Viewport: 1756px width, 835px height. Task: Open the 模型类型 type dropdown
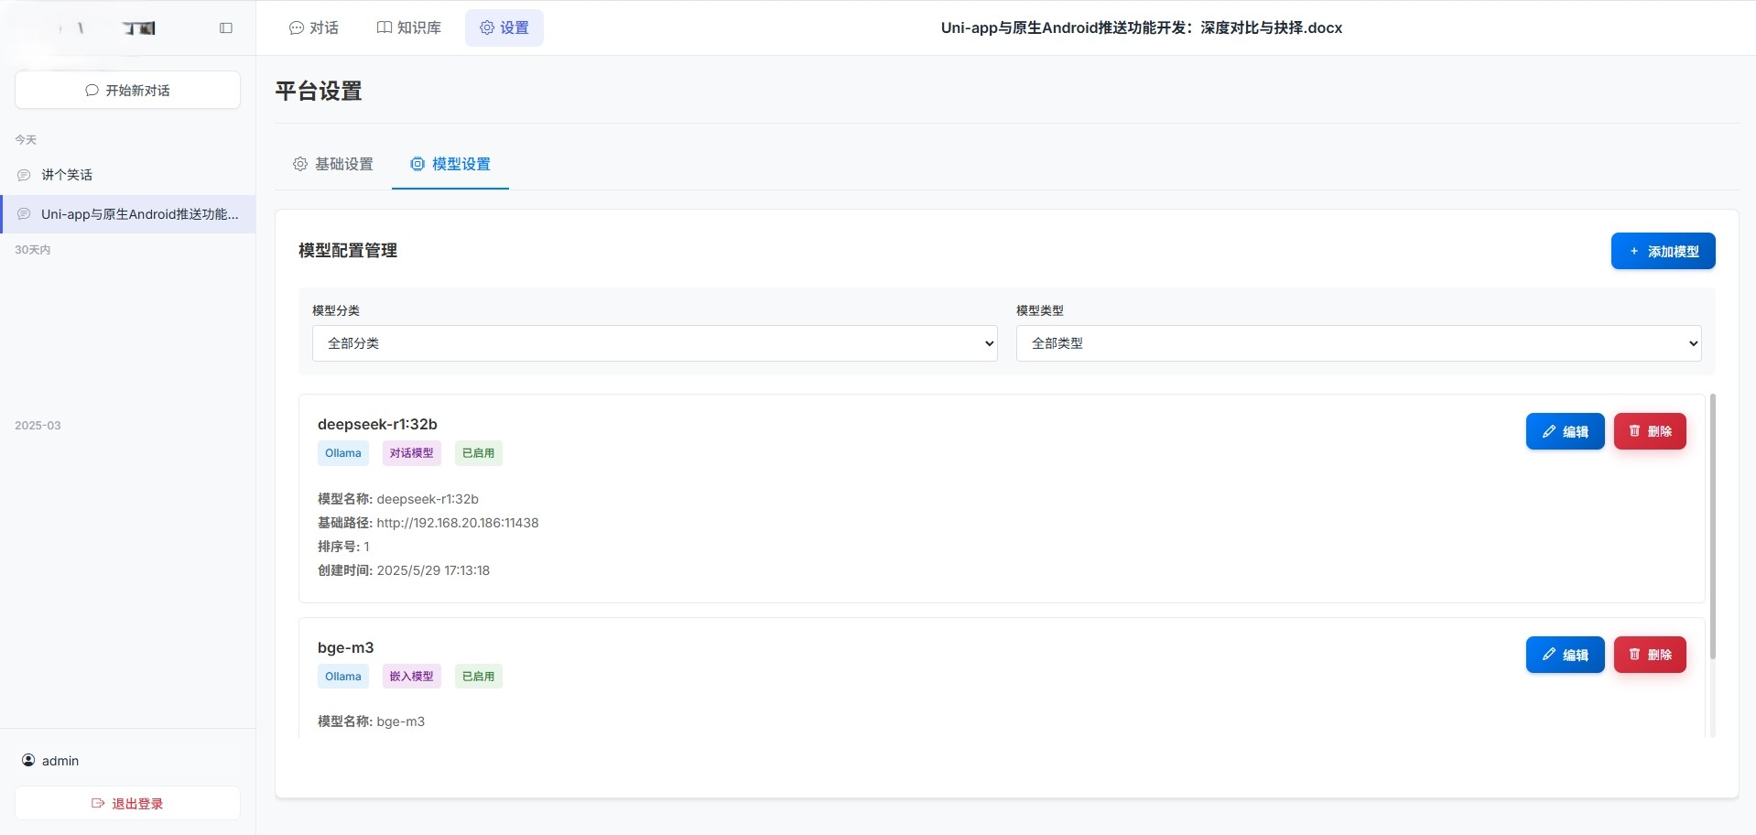click(x=1357, y=343)
